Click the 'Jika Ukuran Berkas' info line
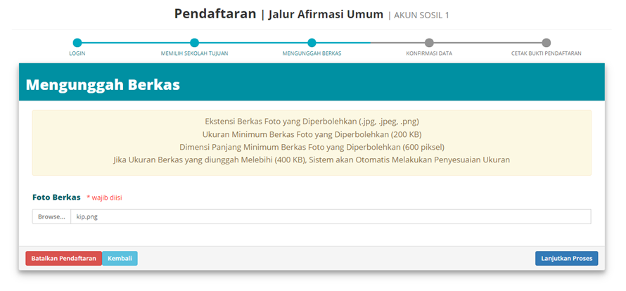This screenshot has height=291, width=626. coord(312,160)
